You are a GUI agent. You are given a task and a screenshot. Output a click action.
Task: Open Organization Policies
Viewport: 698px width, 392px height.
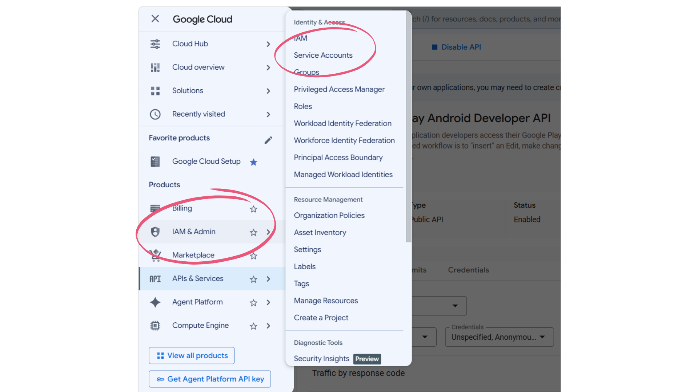point(329,216)
